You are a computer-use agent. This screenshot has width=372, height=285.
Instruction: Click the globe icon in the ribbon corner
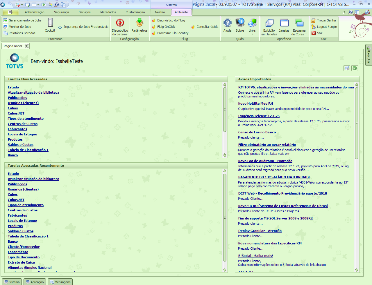click(351, 12)
